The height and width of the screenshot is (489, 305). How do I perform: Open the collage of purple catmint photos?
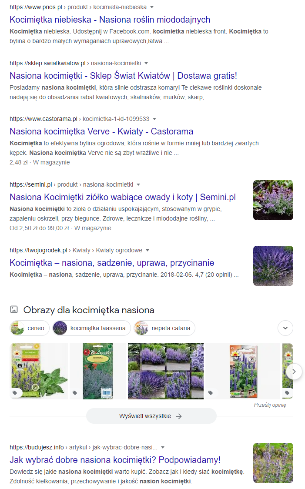tap(166, 371)
